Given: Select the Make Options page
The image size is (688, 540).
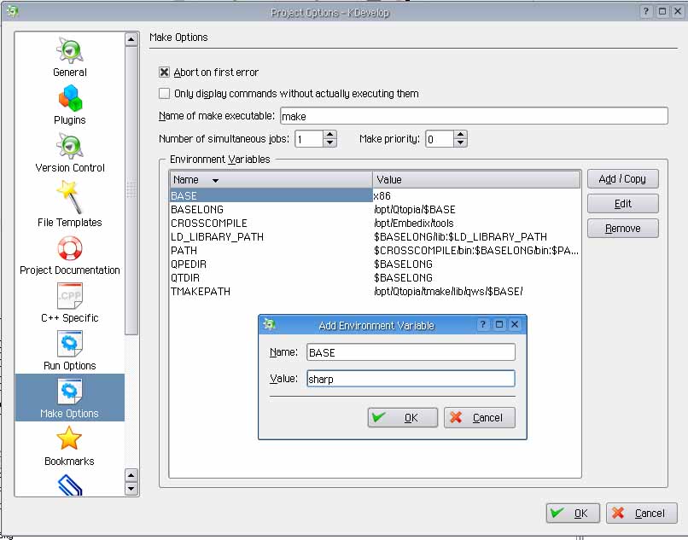Looking at the screenshot, I should (x=70, y=398).
